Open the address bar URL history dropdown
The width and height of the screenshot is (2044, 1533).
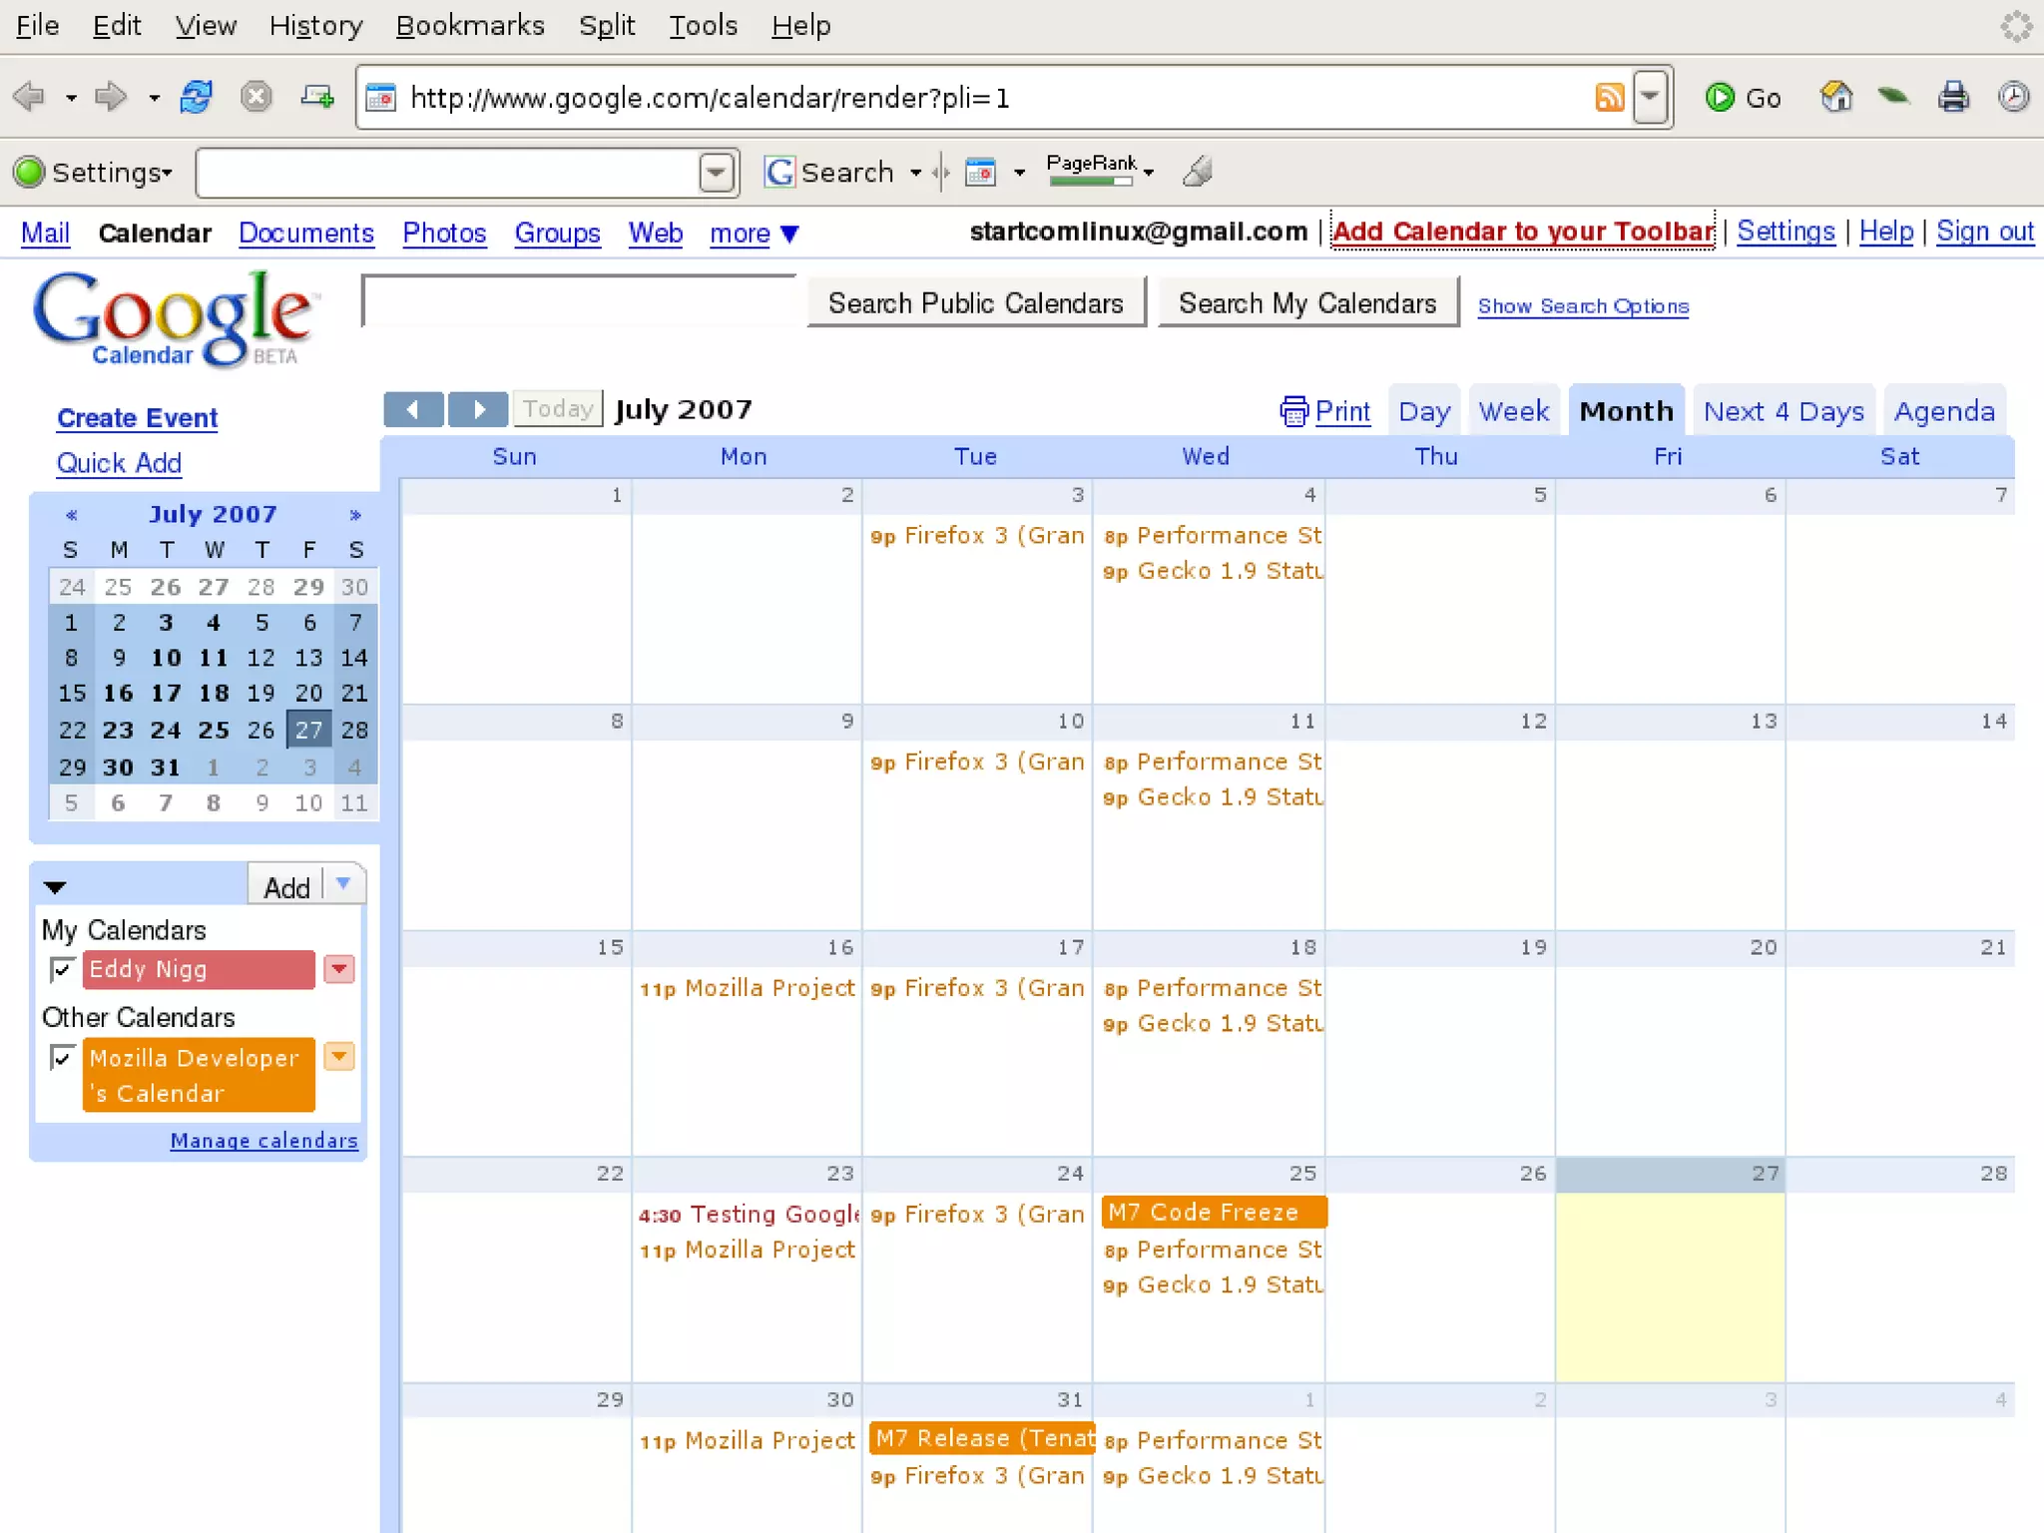[1651, 97]
